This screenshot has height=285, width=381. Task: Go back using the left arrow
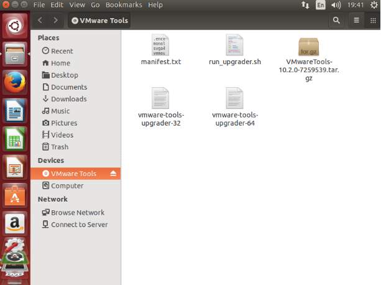40,20
